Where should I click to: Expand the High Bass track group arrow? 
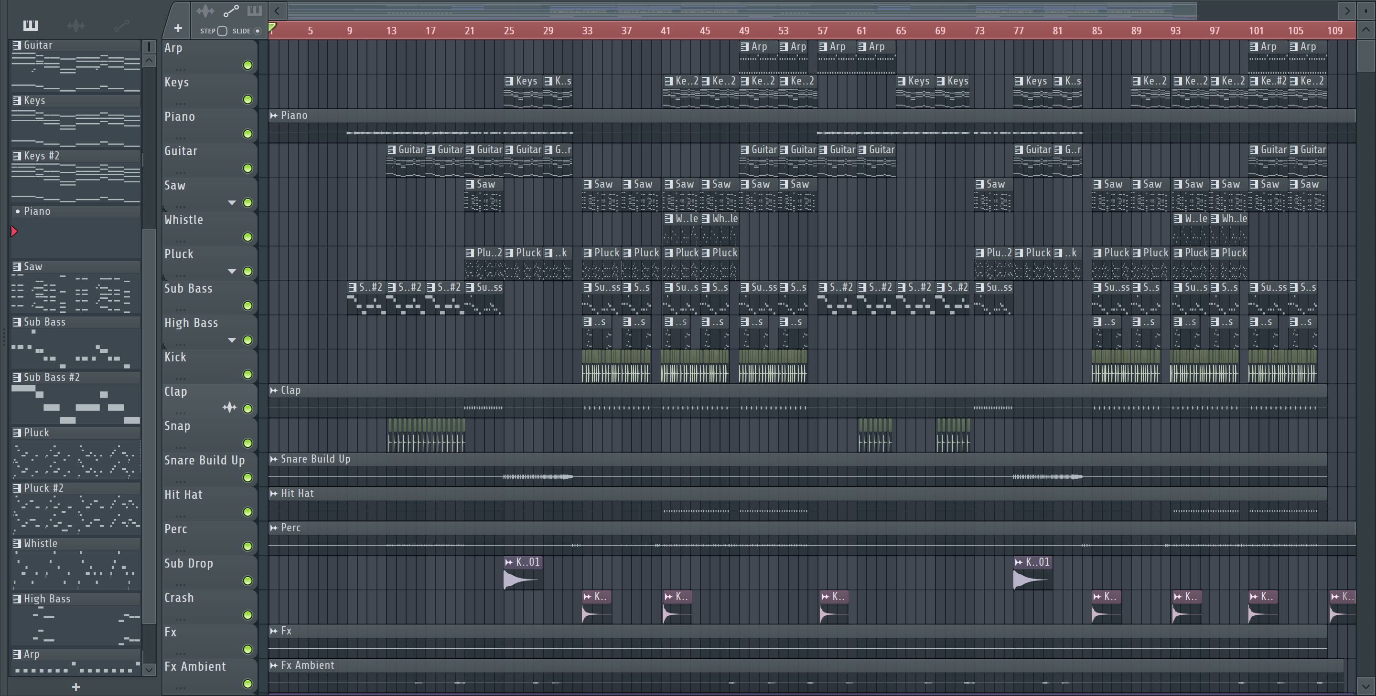(x=232, y=340)
